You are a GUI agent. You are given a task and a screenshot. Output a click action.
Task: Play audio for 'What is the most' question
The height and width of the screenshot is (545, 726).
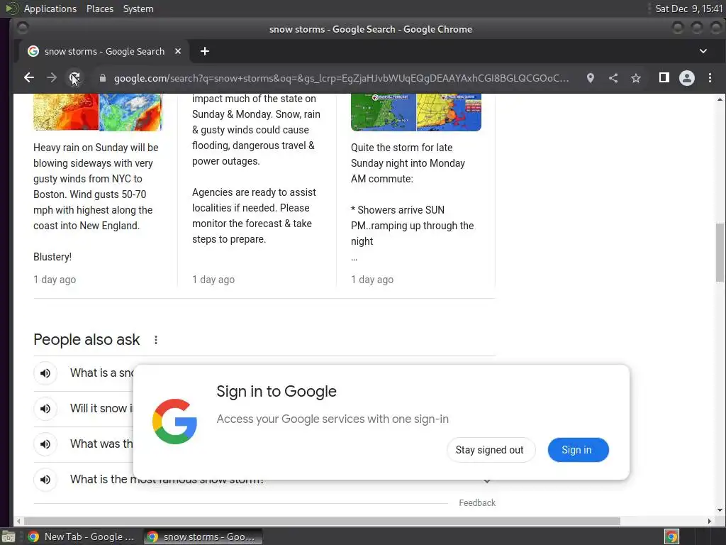click(45, 479)
